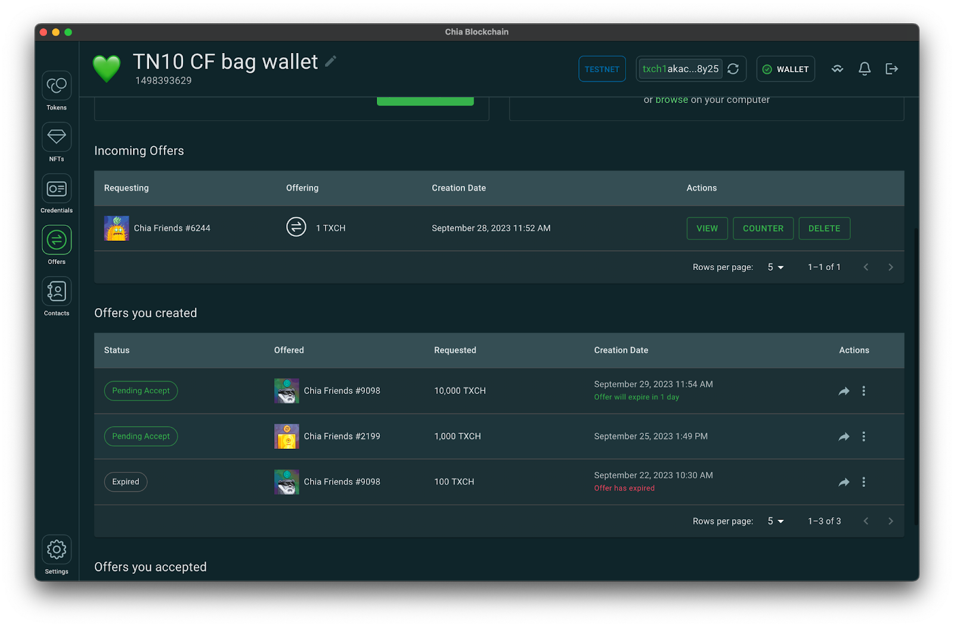Click Pending Accept status of 10,000 TXCH offer

coord(141,391)
